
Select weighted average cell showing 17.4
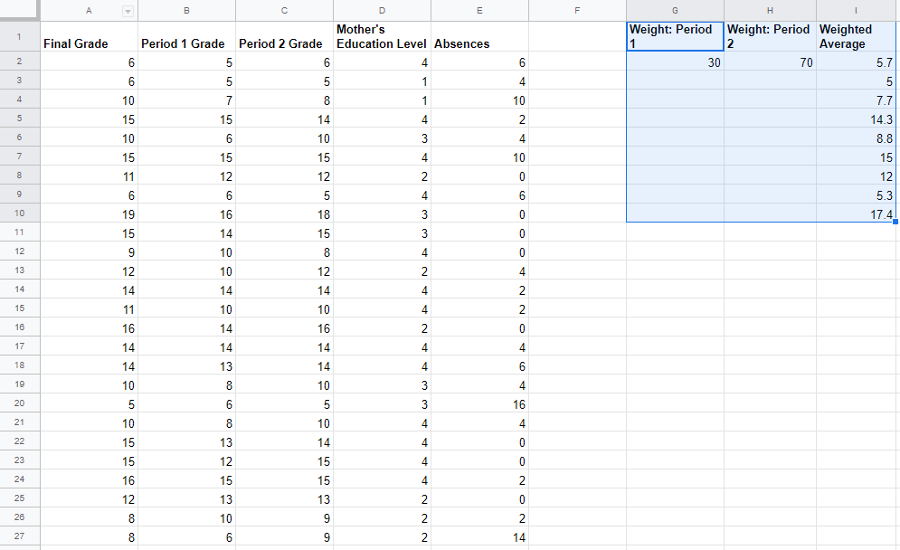pos(856,213)
